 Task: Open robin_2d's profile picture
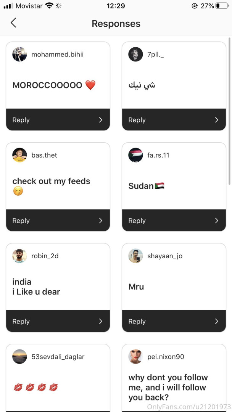[x=19, y=256]
